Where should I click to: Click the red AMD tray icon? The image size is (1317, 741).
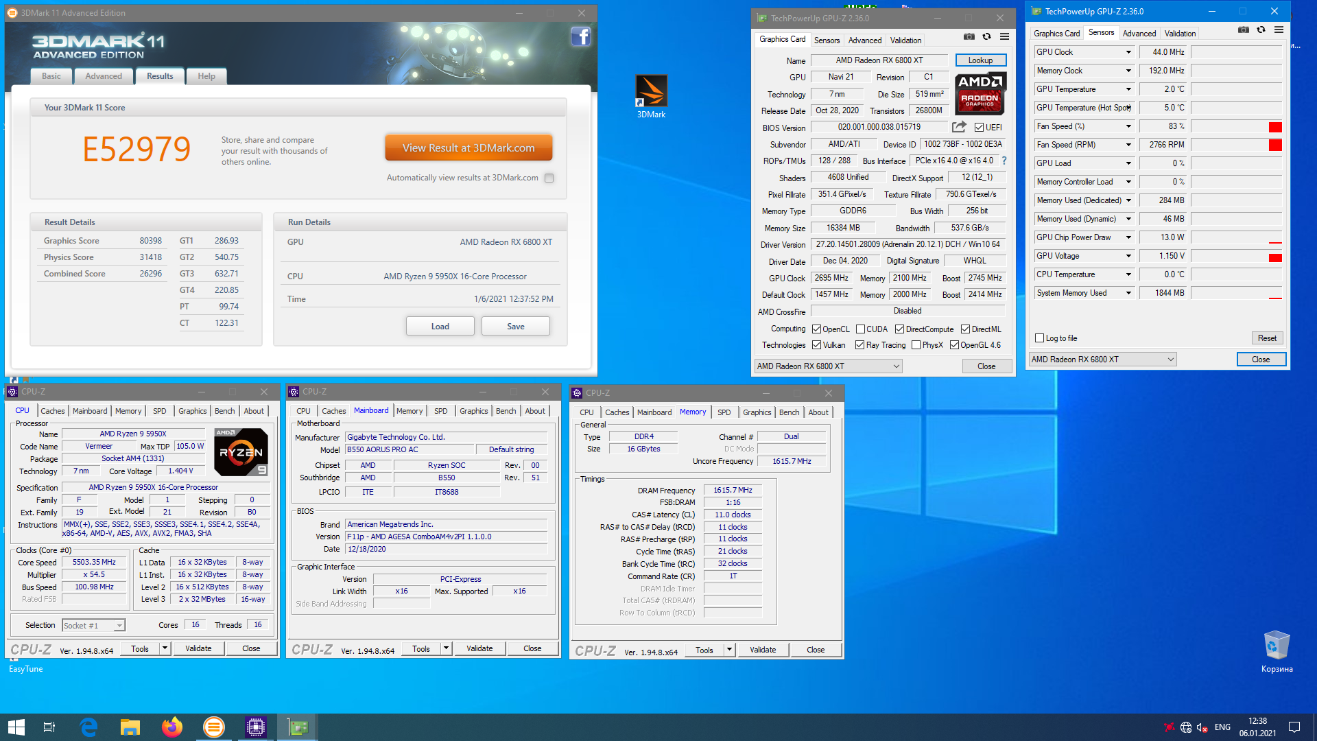click(x=1169, y=727)
